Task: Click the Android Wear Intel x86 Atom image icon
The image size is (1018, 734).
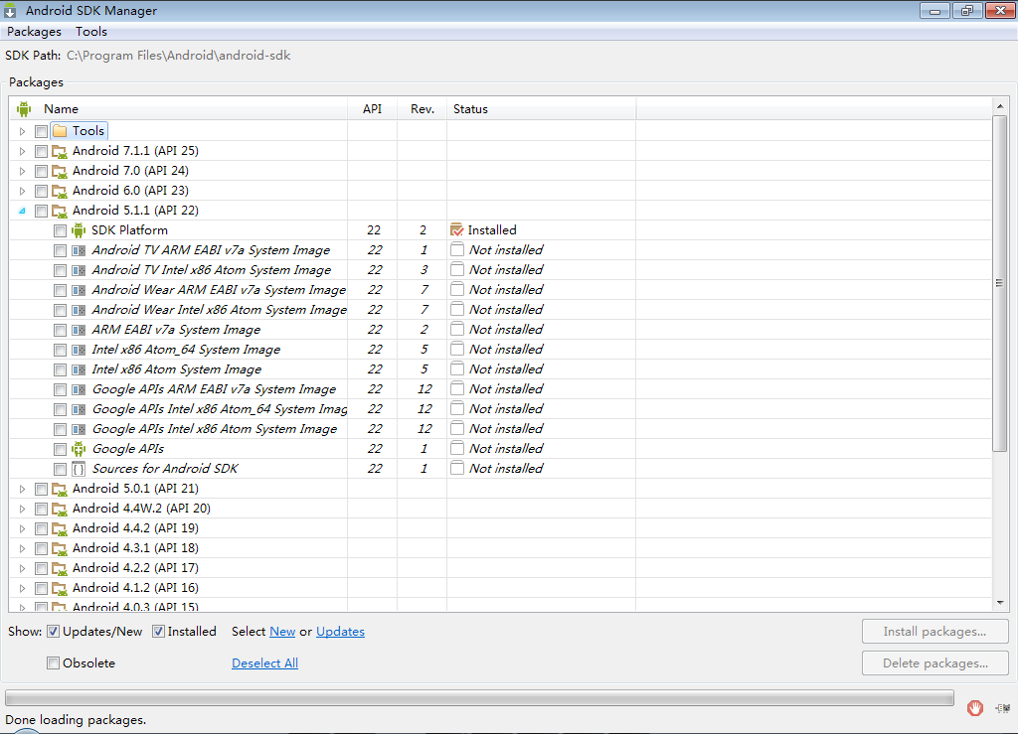Action: click(79, 310)
